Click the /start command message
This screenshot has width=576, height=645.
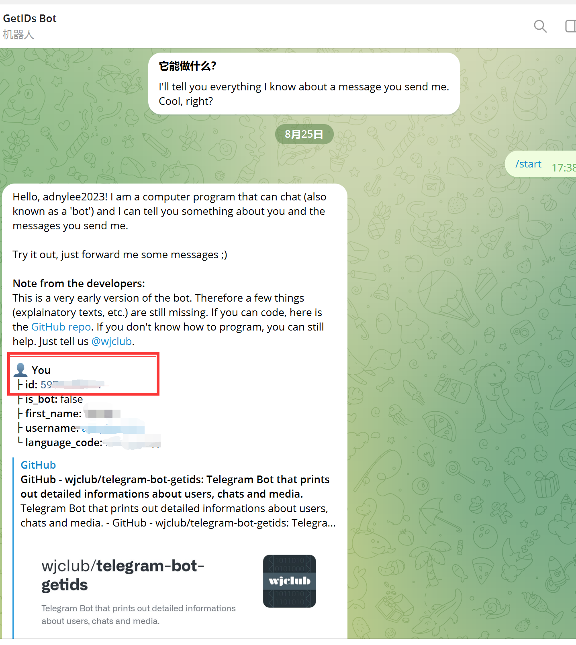tap(528, 164)
